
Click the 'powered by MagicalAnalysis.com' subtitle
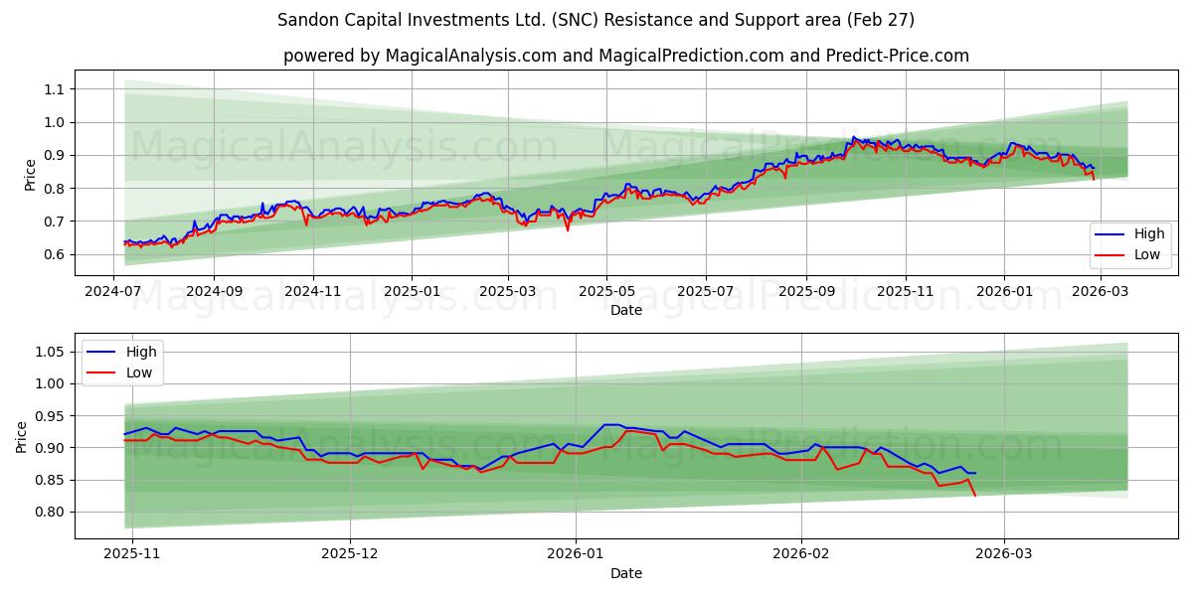click(x=626, y=56)
